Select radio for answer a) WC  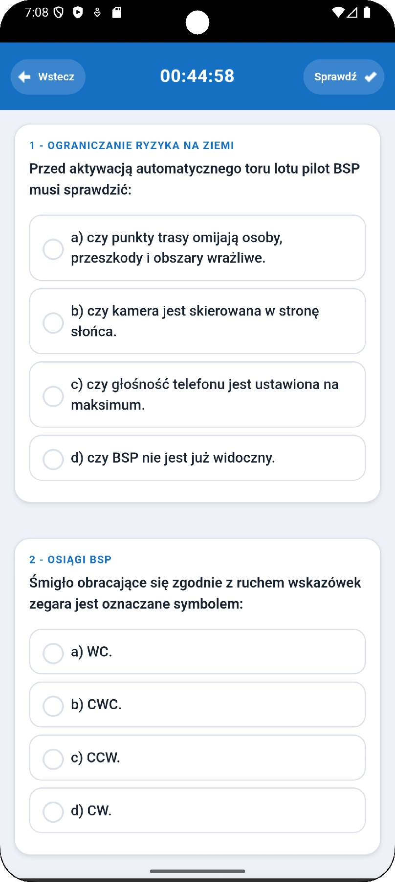click(53, 653)
